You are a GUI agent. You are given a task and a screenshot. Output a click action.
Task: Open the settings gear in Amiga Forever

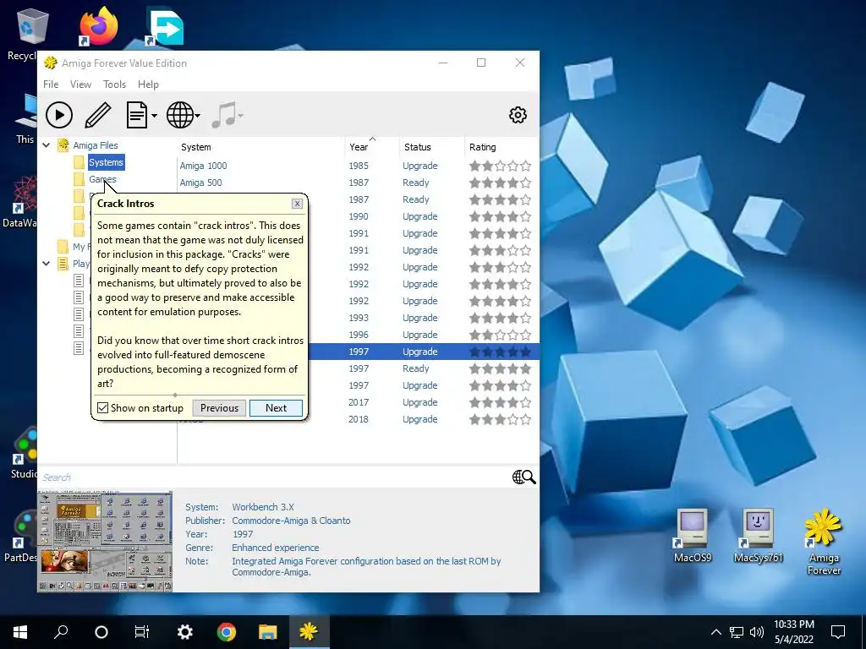518,115
